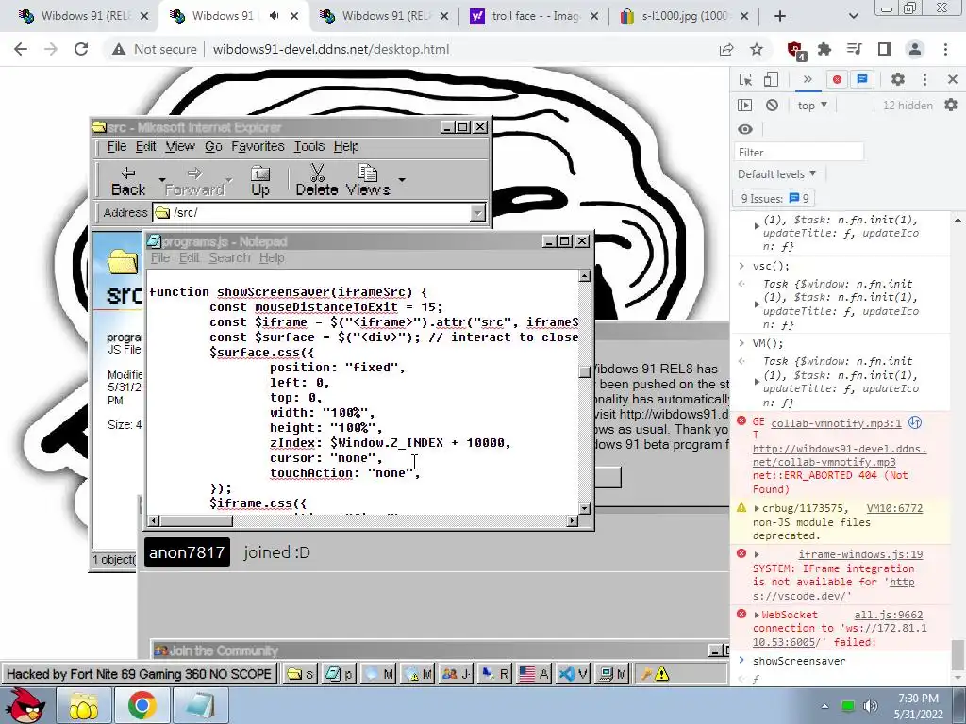Image resolution: width=966 pixels, height=724 pixels.
Task: Expand more DevTools tabs chevron
Action: 808,79
